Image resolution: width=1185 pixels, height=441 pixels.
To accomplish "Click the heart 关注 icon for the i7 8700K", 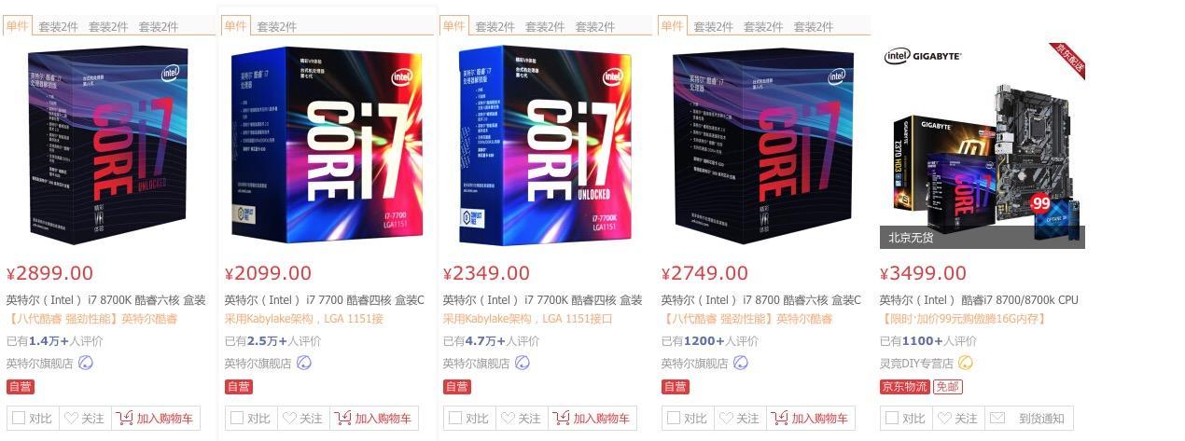I will pyautogui.click(x=71, y=419).
